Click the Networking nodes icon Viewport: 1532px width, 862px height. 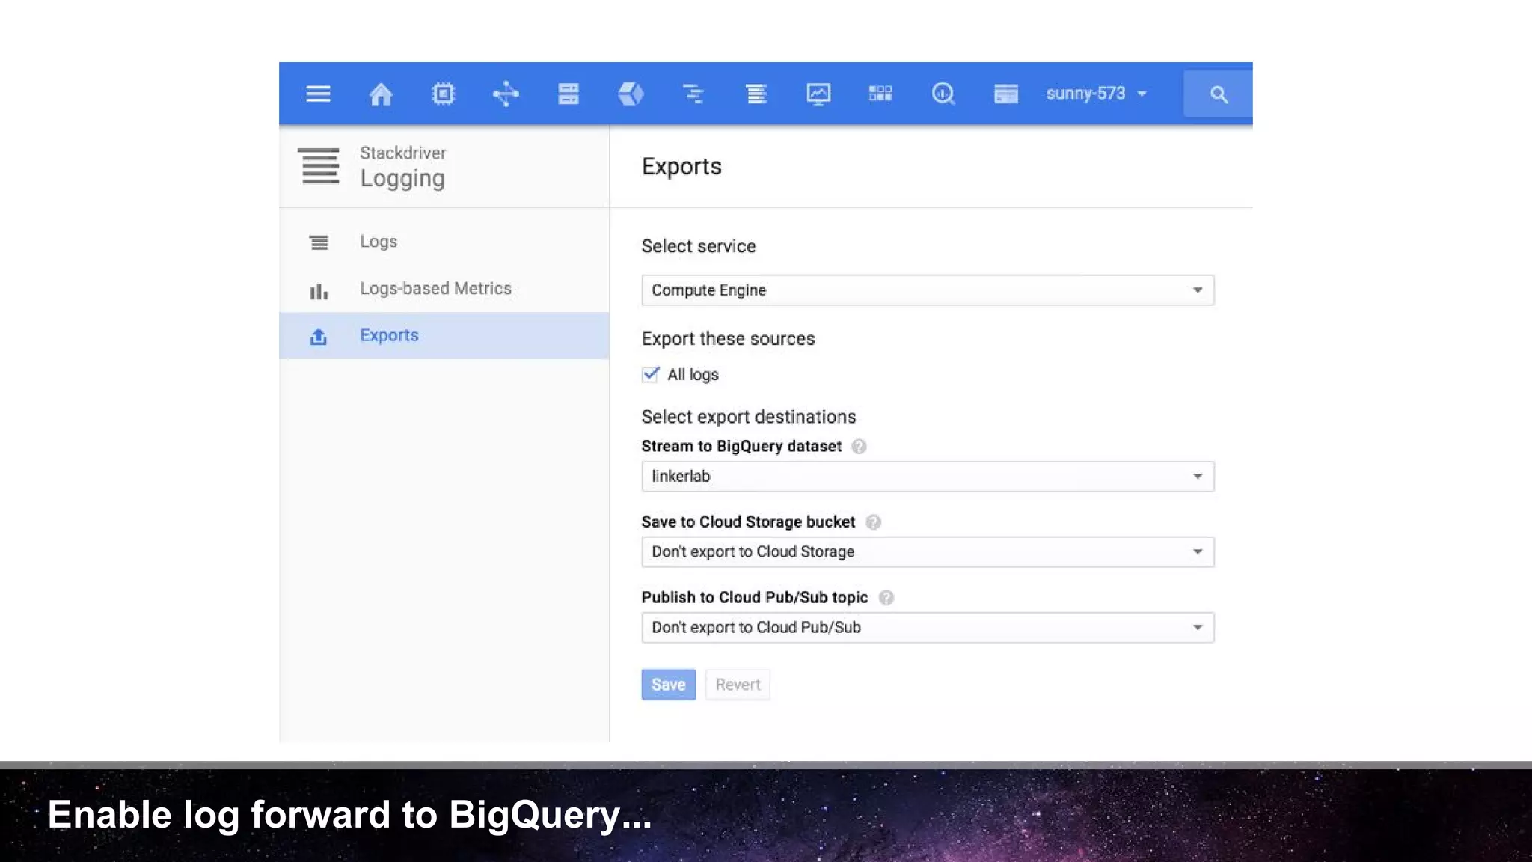506,94
